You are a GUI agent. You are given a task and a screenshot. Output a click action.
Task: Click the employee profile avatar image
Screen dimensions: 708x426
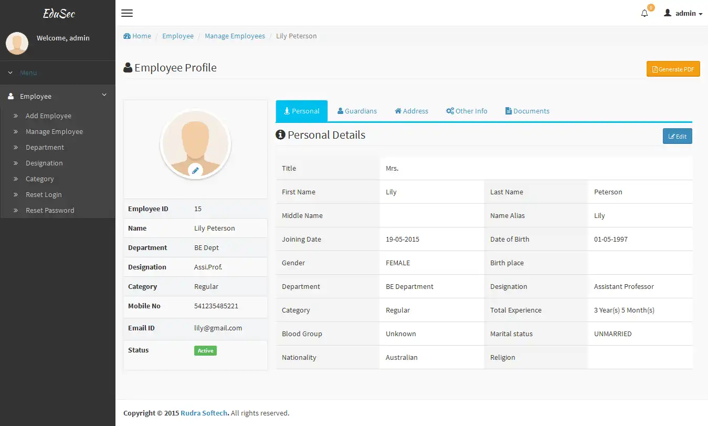pyautogui.click(x=195, y=143)
